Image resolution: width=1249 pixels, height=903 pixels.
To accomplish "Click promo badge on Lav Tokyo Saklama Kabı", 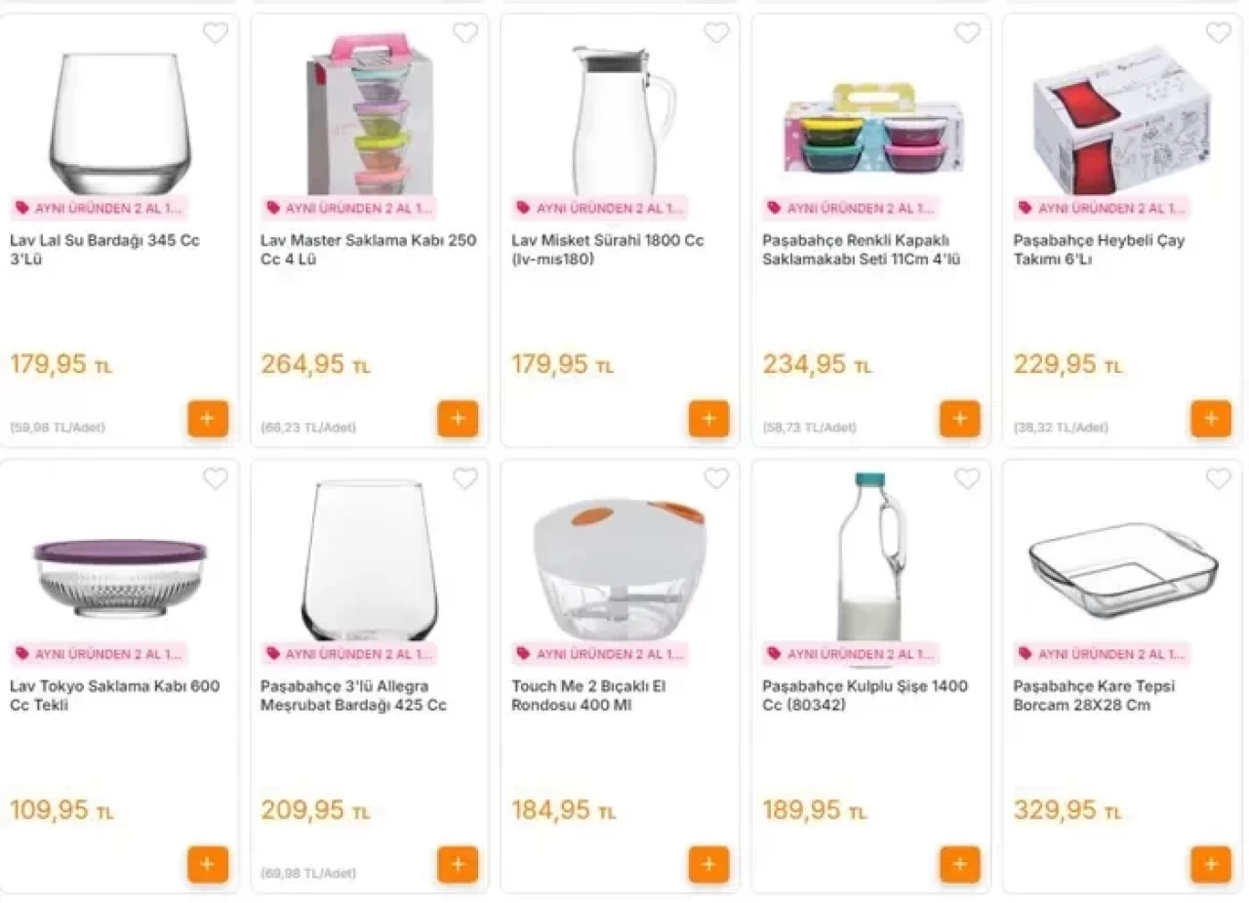I will pyautogui.click(x=100, y=653).
